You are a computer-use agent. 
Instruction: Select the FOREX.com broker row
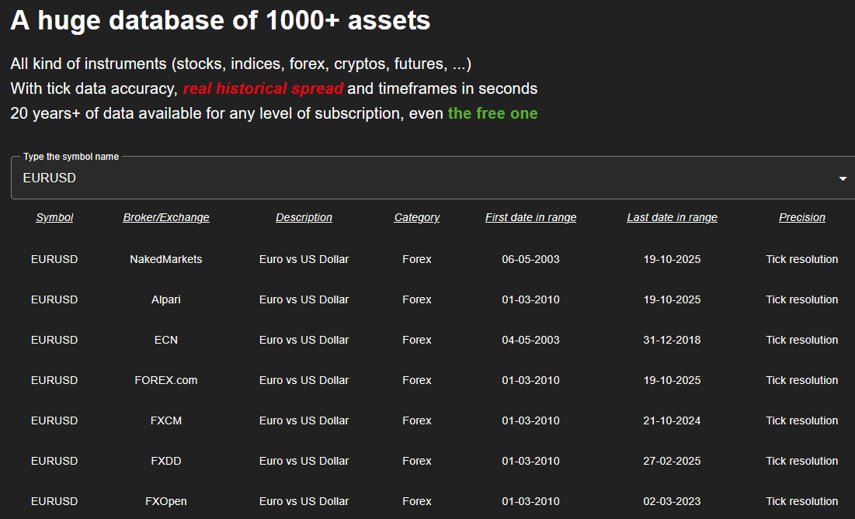pyautogui.click(x=166, y=380)
